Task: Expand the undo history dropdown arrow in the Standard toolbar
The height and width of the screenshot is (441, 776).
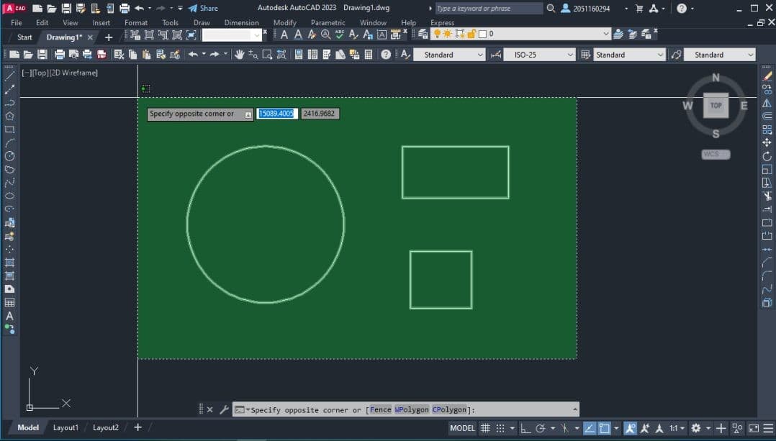Action: click(x=204, y=55)
